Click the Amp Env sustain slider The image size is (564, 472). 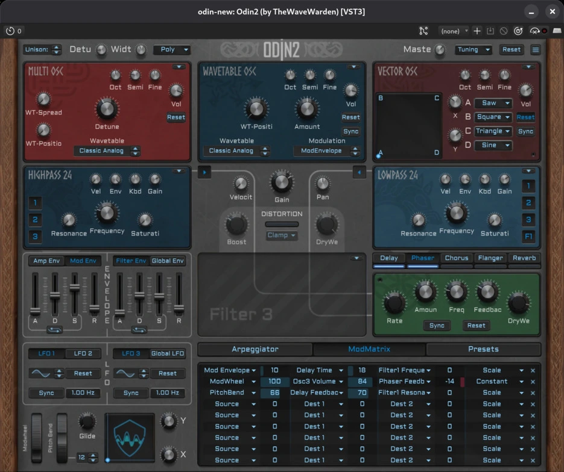[x=75, y=288]
